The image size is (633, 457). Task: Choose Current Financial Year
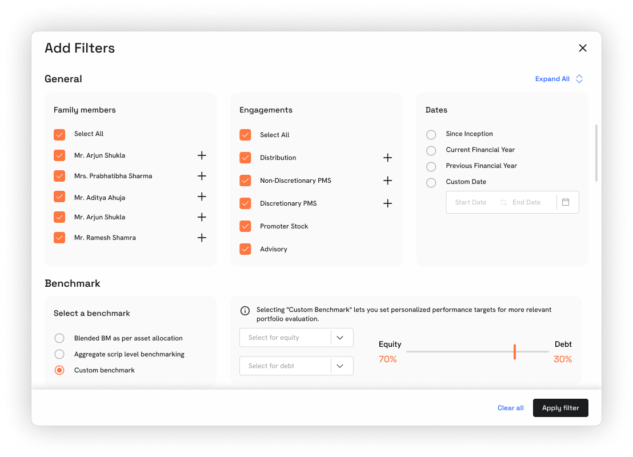click(431, 150)
